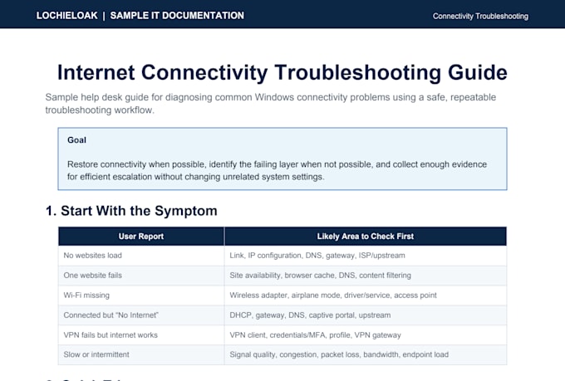The height and width of the screenshot is (381, 565).
Task: Click the SAMPLE IT DOCUMENTATION header text
Action: coord(177,16)
